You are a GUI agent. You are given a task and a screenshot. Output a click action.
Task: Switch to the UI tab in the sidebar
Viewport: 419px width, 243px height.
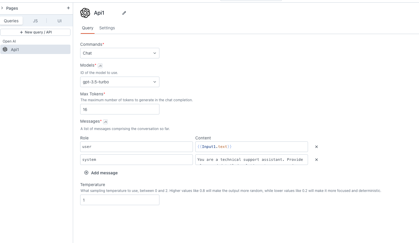[59, 21]
